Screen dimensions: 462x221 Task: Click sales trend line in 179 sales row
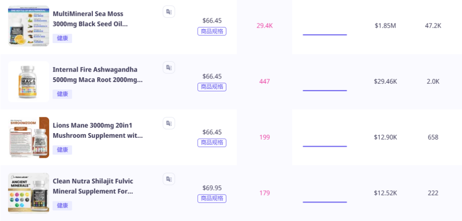[325, 202]
